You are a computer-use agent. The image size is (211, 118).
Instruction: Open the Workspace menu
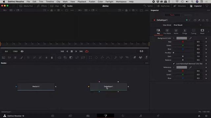(121, 2)
